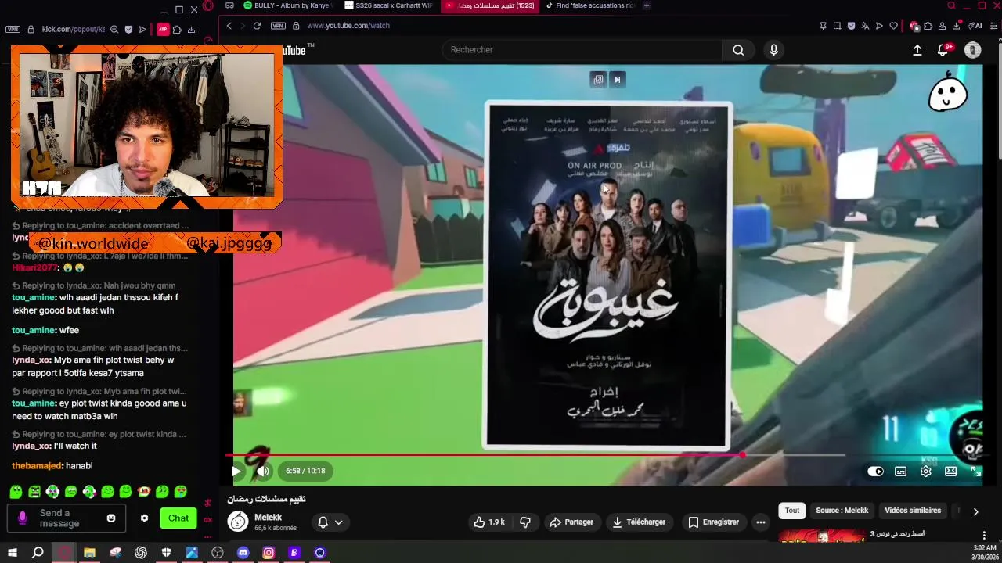Viewport: 1002px width, 563px height.
Task: Open ChatGPT from the taskbar
Action: coord(141,553)
